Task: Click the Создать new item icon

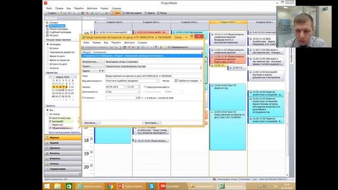Action: coord(52,13)
